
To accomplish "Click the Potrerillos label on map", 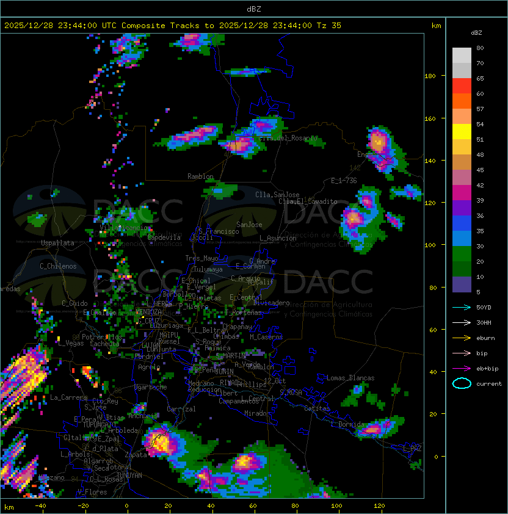I will point(102,337).
